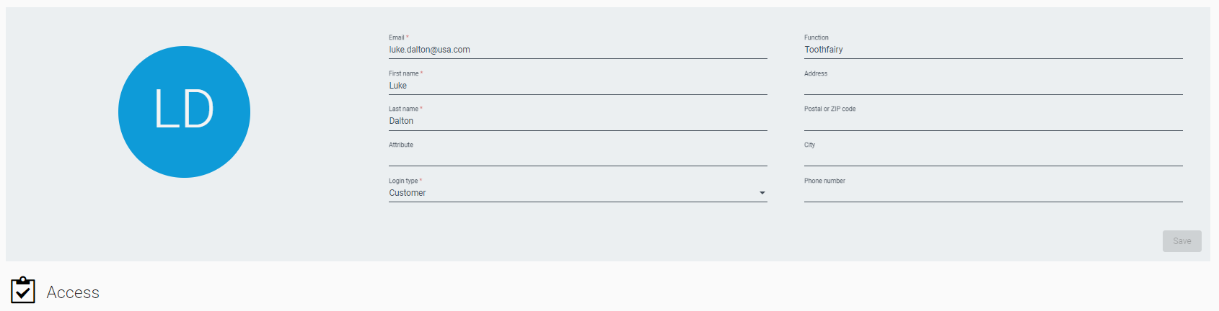Click the Function label text

pos(817,37)
